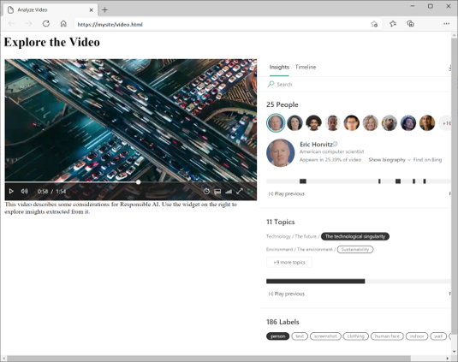458x362 pixels.
Task: Mute the video volume icon
Action: (24, 191)
